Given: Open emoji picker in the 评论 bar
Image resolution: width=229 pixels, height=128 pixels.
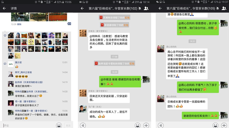Looking at the screenshot, I should click(59, 125).
